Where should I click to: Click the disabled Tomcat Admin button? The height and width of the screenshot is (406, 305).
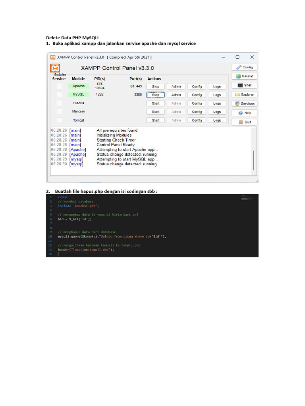pyautogui.click(x=176, y=121)
